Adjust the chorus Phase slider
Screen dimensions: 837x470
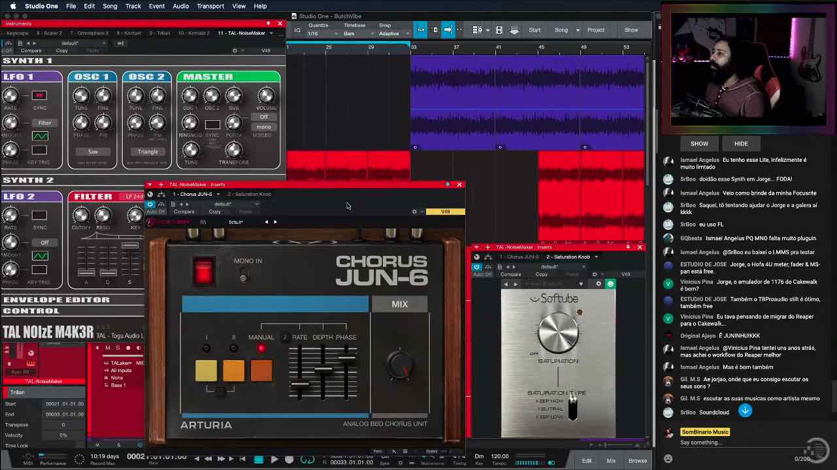click(346, 357)
